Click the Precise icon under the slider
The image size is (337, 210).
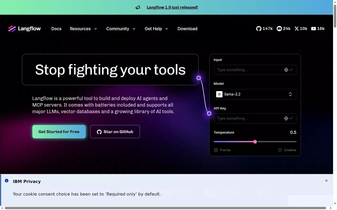pos(216,150)
